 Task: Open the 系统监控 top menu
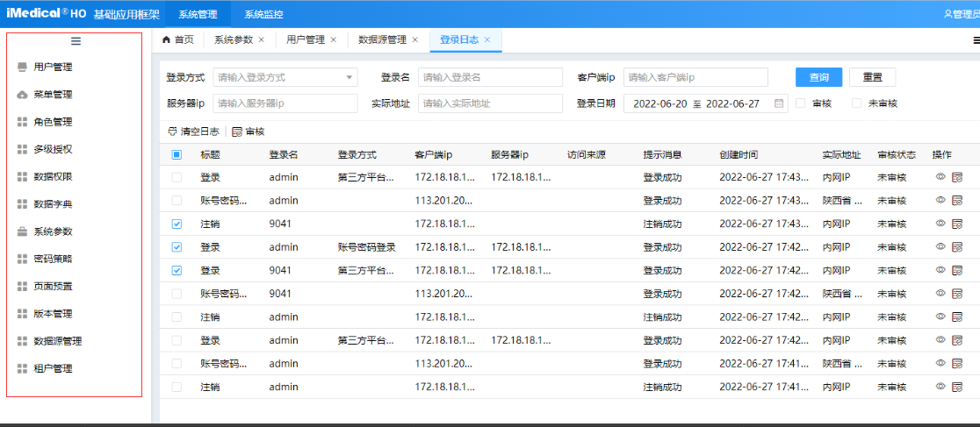263,14
